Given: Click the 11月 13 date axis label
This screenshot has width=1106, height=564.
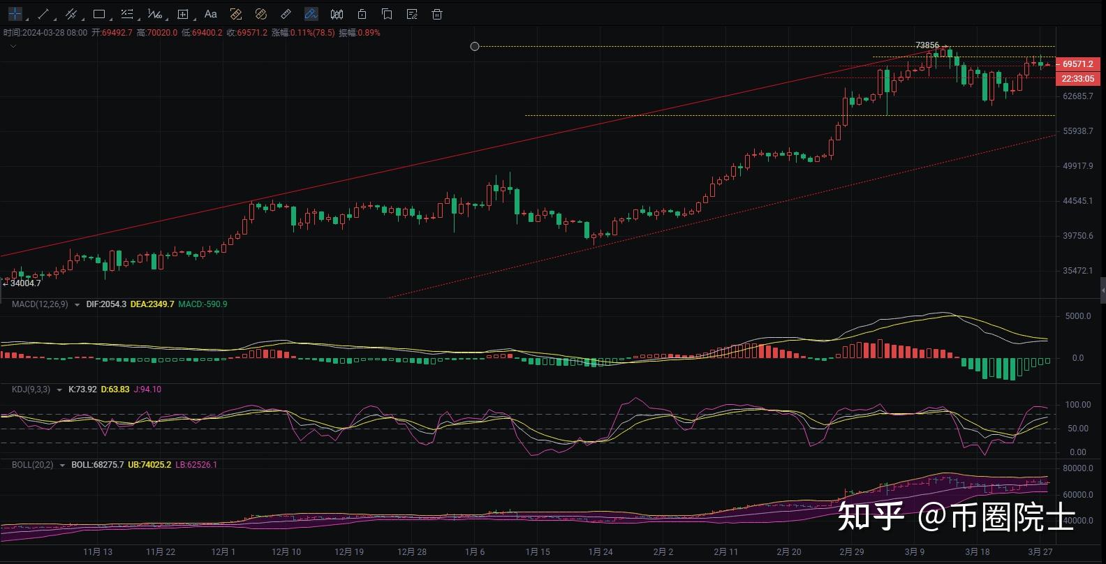Looking at the screenshot, I should [x=98, y=551].
